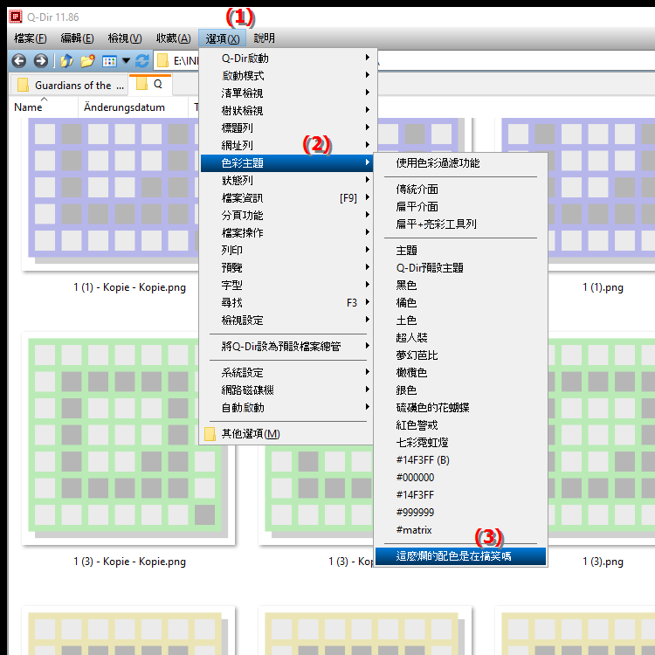Viewport: 655px width, 655px height.
Task: Click the folder icon in the address bar
Action: 162,61
